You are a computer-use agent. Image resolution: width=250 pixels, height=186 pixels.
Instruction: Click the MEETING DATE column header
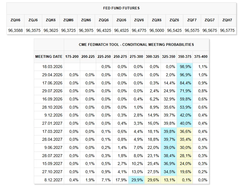click(x=49, y=56)
